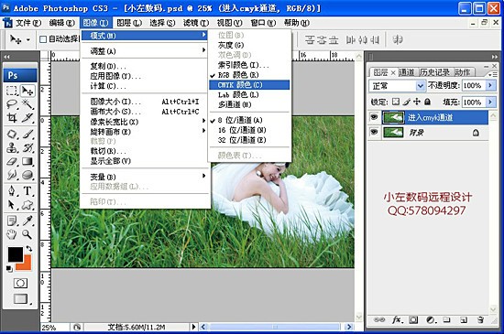Select the Hand tool
Image resolution: width=504 pixels, height=334 pixels.
12,234
